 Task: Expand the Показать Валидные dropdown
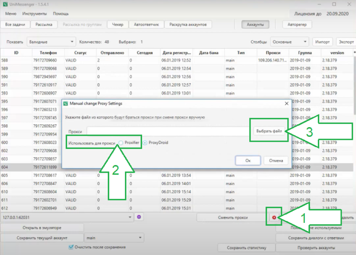click(x=51, y=42)
